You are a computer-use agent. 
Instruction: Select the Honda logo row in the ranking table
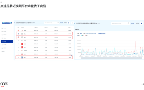[x=44, y=54]
